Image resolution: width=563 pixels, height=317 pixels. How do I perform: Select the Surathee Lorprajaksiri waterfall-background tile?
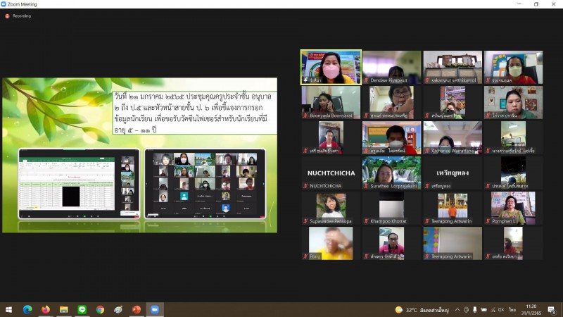coord(392,173)
